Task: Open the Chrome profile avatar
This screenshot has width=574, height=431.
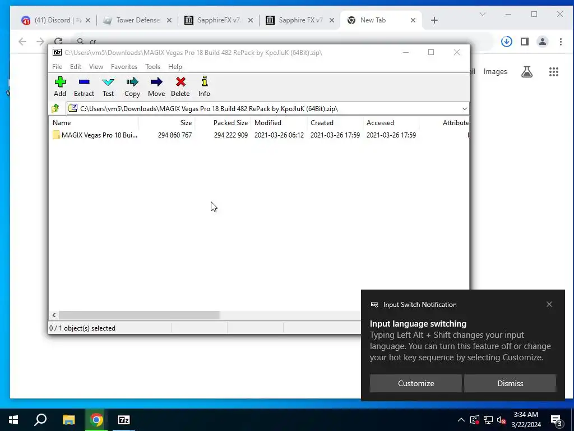Action: click(543, 42)
